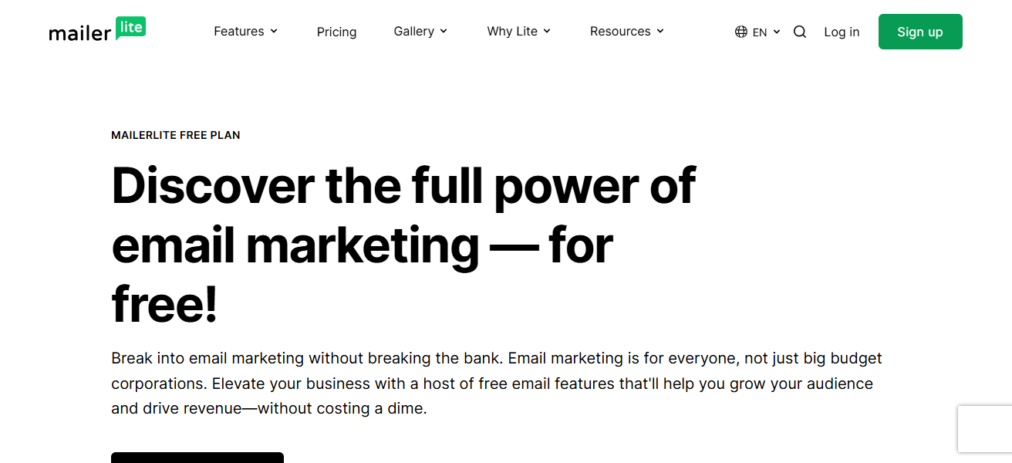
Task: Open the Resources navigation item
Action: pos(620,31)
